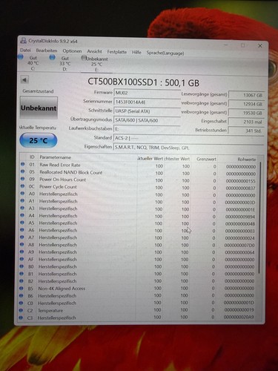Image resolution: width=278 pixels, height=371 pixels.
Task: Click the Übertragungsmodus field SATA/600
Action: tap(148, 120)
